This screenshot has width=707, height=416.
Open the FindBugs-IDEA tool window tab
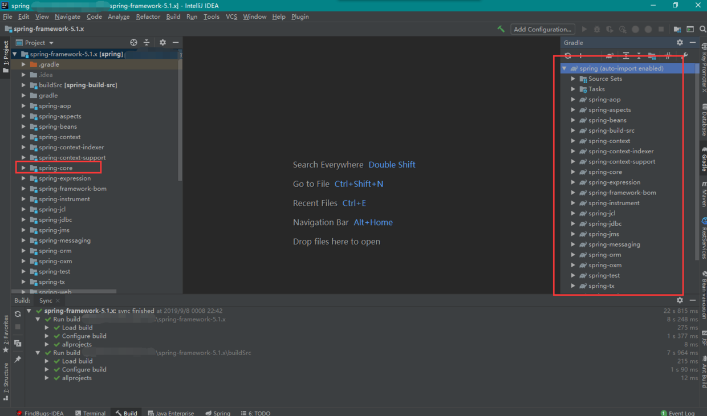pos(40,413)
